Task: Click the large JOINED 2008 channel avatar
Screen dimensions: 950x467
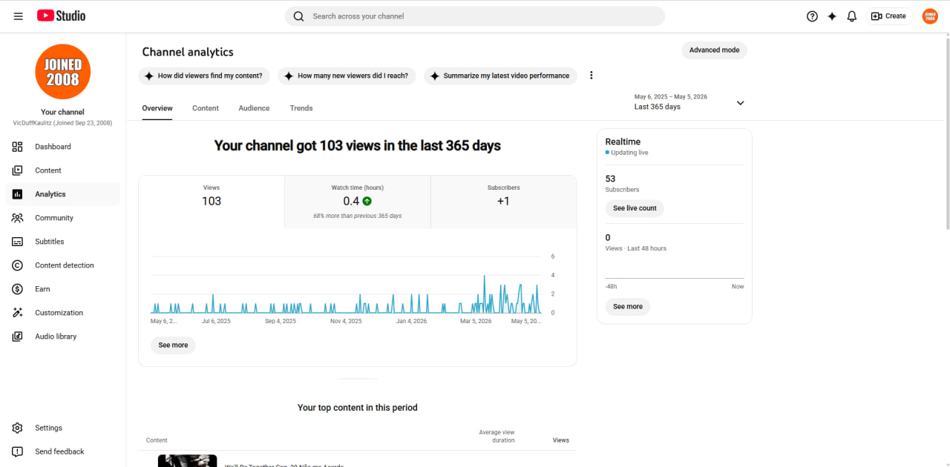Action: 62,72
